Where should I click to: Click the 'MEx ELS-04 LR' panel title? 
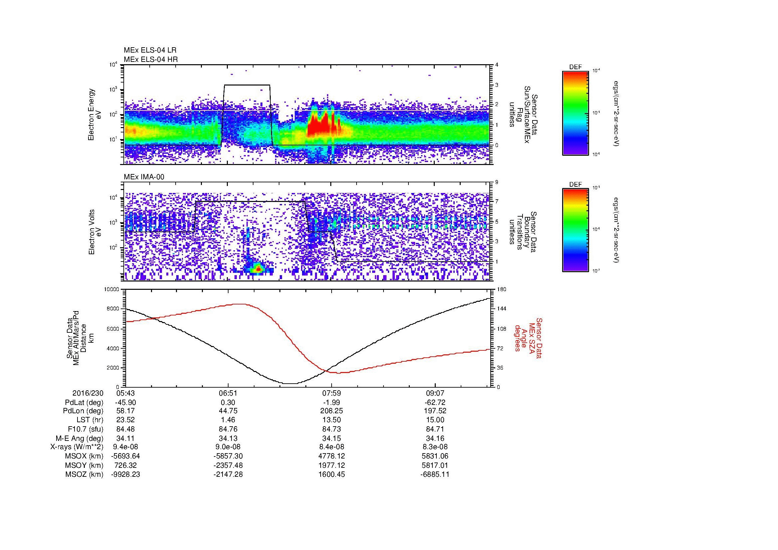coord(150,50)
